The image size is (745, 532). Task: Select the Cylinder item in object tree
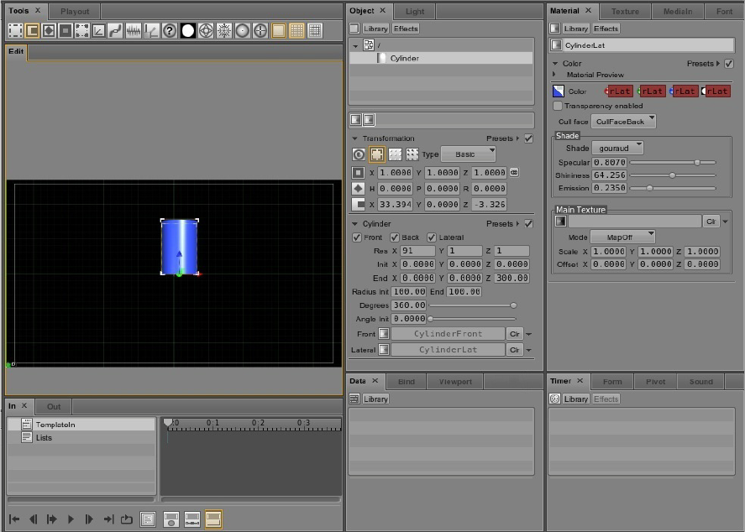click(x=404, y=58)
